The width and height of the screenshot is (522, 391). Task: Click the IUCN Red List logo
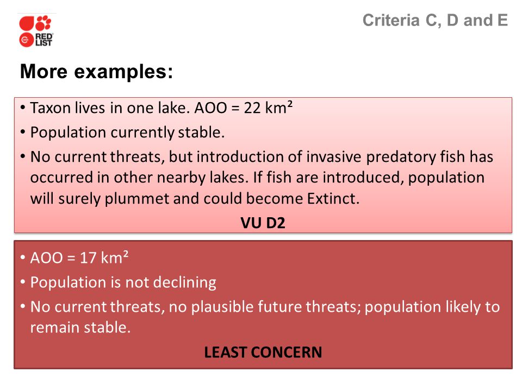36,31
